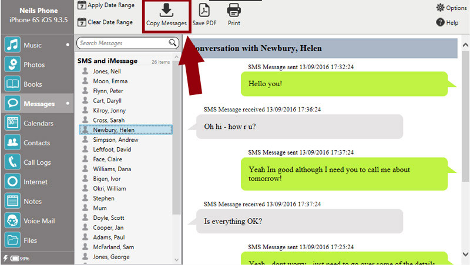This screenshot has height=265, width=470.
Task: Open the Notes section icon
Action: (x=12, y=201)
